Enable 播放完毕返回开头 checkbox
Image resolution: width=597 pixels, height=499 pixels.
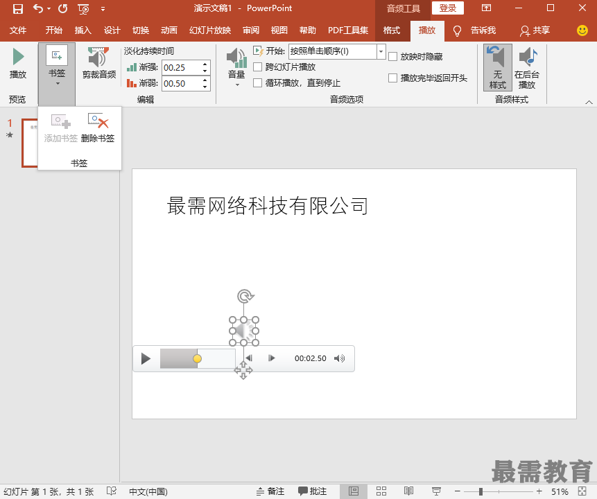pos(393,78)
